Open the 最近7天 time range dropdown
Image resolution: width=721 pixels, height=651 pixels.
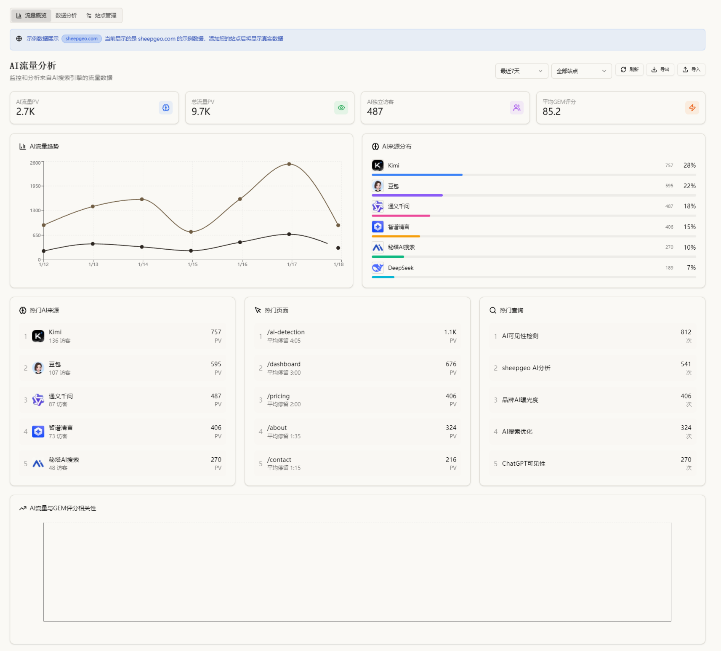tap(521, 71)
